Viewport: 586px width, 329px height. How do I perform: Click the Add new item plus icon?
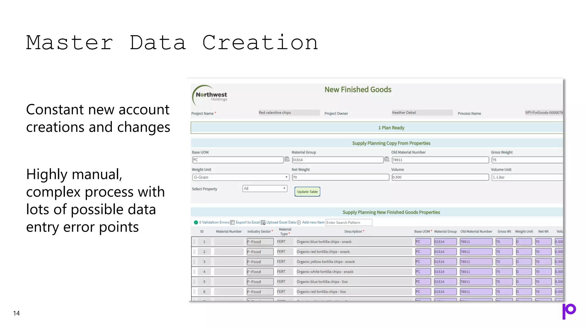299,222
